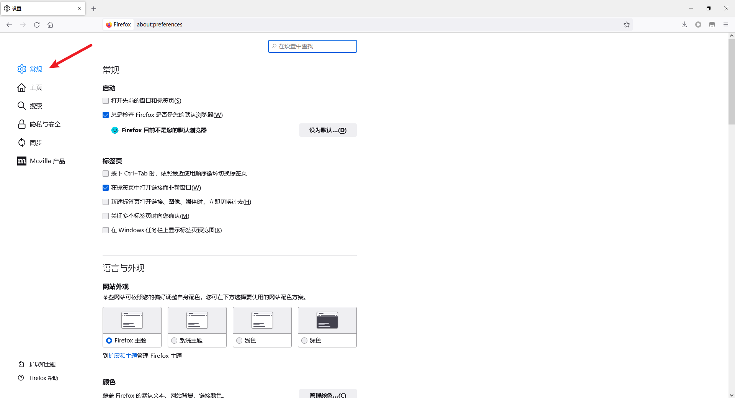Click the 浅色 theme preview thumbnail
Viewport: 735px width, 398px height.
pos(262,320)
